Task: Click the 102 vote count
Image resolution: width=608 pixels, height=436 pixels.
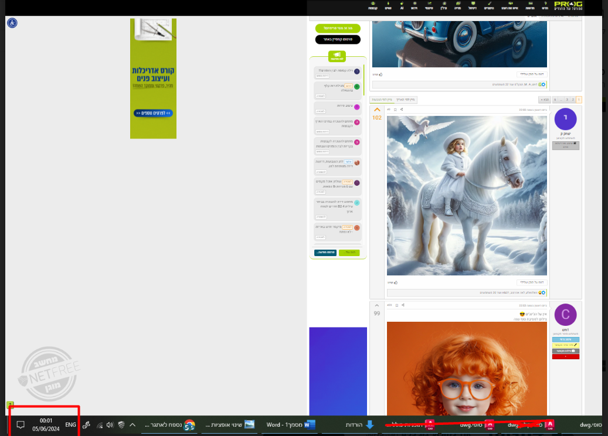Action: 377,118
